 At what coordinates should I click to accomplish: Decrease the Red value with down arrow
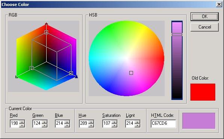(x=22, y=125)
